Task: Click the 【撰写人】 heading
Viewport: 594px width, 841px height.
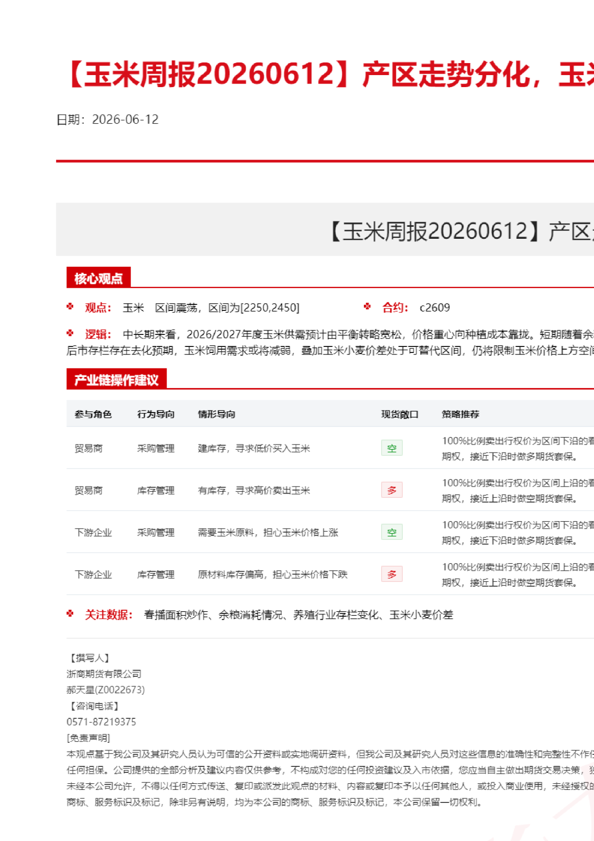Action: click(89, 658)
